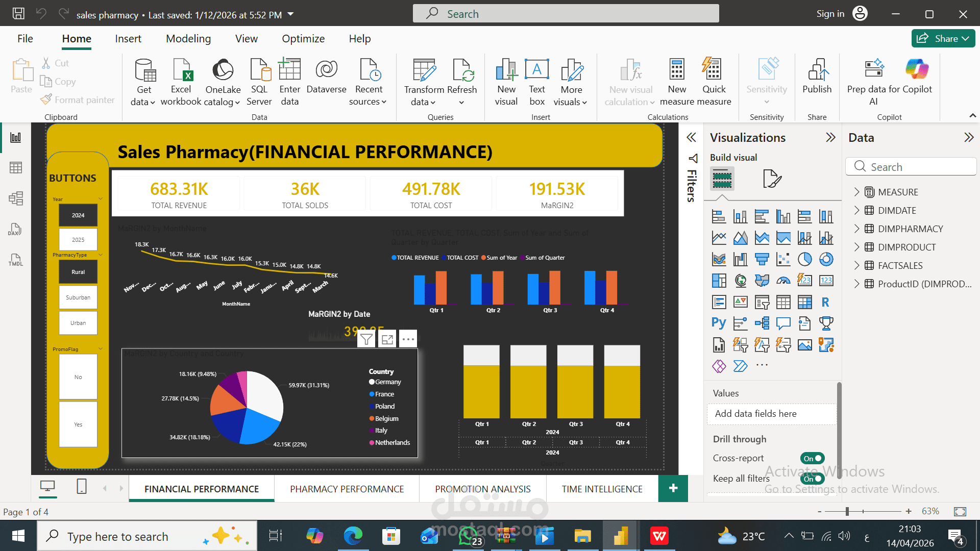Open DAX query view
Image resolution: width=980 pixels, height=551 pixels.
(x=15, y=229)
